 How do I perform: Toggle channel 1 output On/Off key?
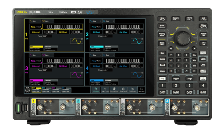pyautogui.click(x=162, y=92)
